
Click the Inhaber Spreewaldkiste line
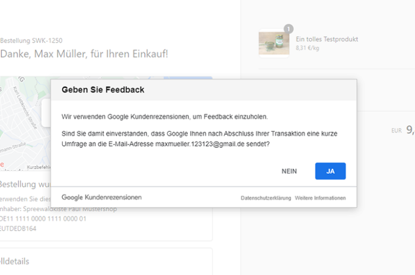coord(58,209)
